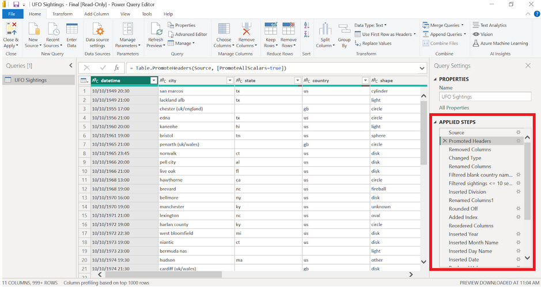Image resolution: width=541 pixels, height=287 pixels.
Task: Switch to the Transform tab
Action: [x=62, y=14]
